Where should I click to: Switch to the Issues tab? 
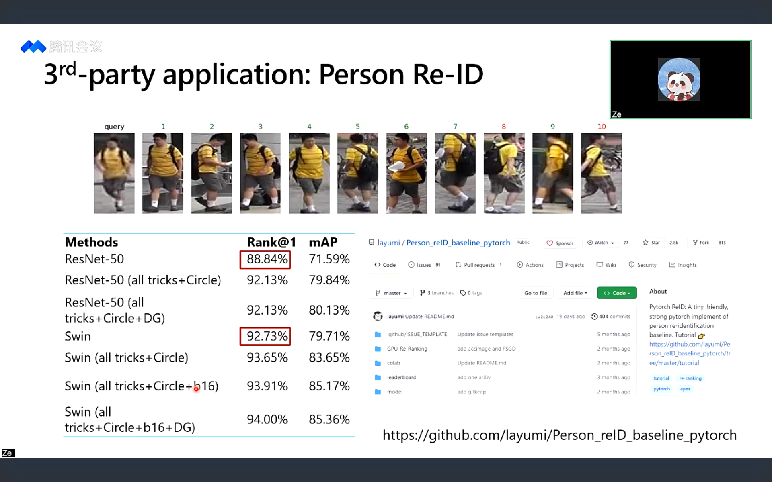(x=424, y=265)
